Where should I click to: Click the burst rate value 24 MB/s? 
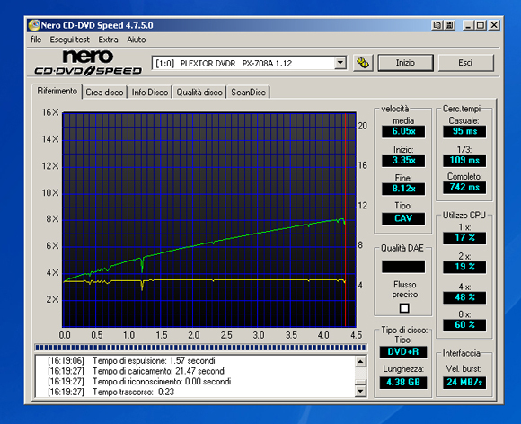click(x=464, y=383)
